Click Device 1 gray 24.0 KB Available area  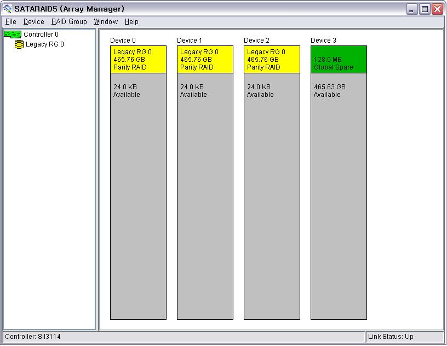pyautogui.click(x=205, y=197)
